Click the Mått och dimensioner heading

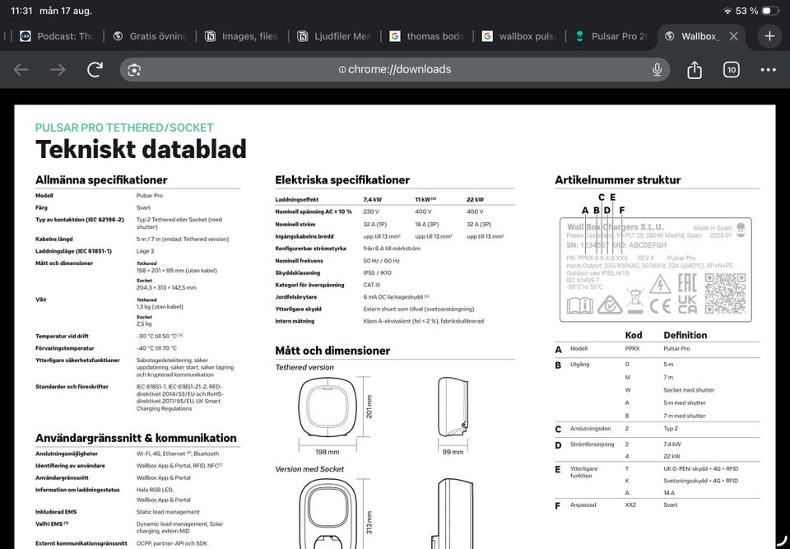point(332,351)
